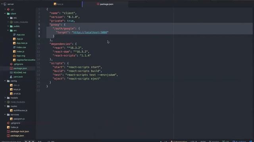Viewport: 254px width, 142px height.
Task: Expand the models folder chevron
Action: 5,98
